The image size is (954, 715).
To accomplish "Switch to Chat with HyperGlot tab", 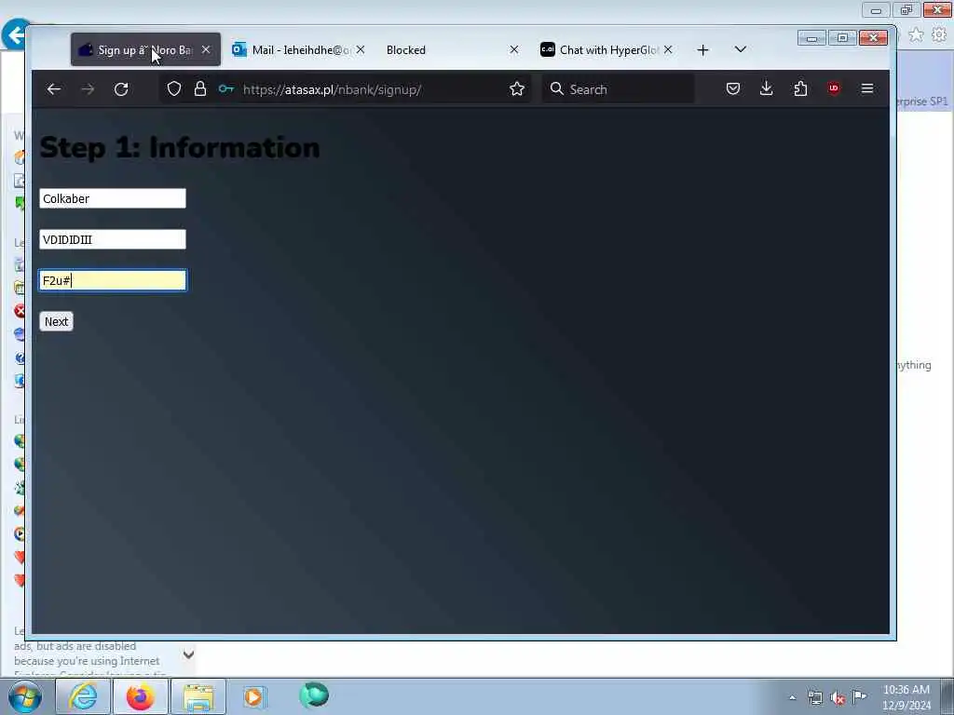I will (x=607, y=50).
